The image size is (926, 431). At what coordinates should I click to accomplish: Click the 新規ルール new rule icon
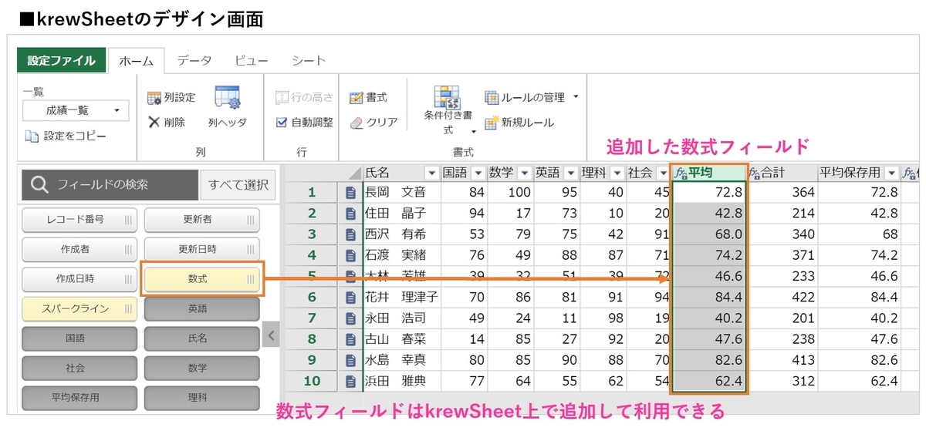[x=491, y=122]
